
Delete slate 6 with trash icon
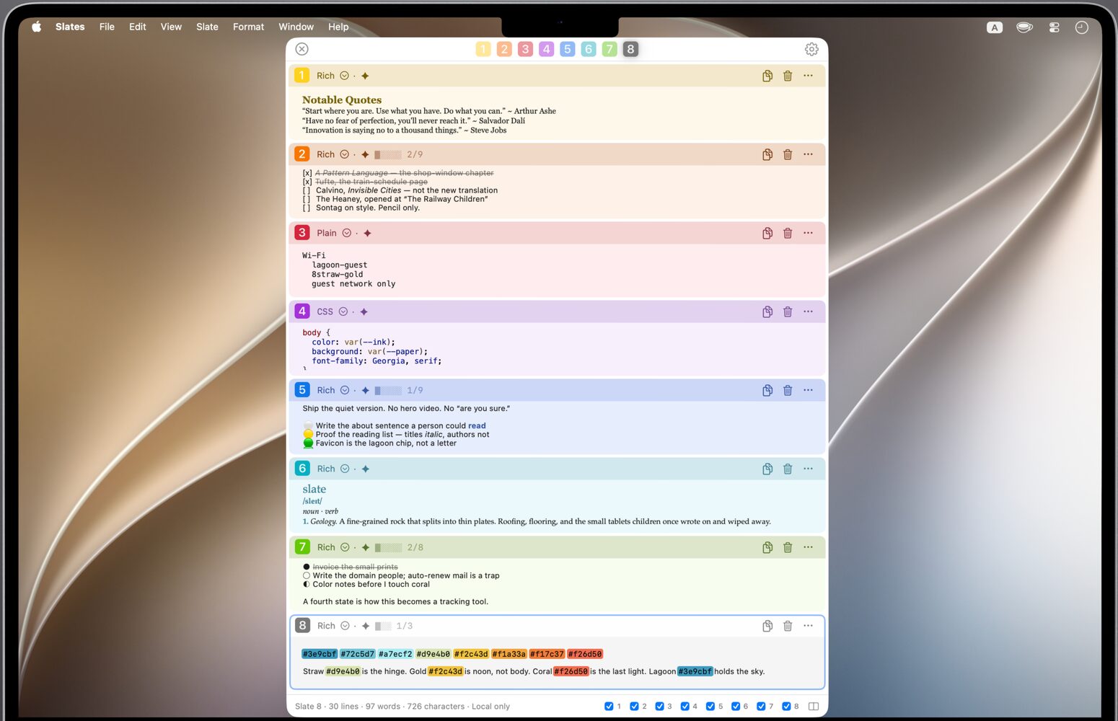(788, 469)
